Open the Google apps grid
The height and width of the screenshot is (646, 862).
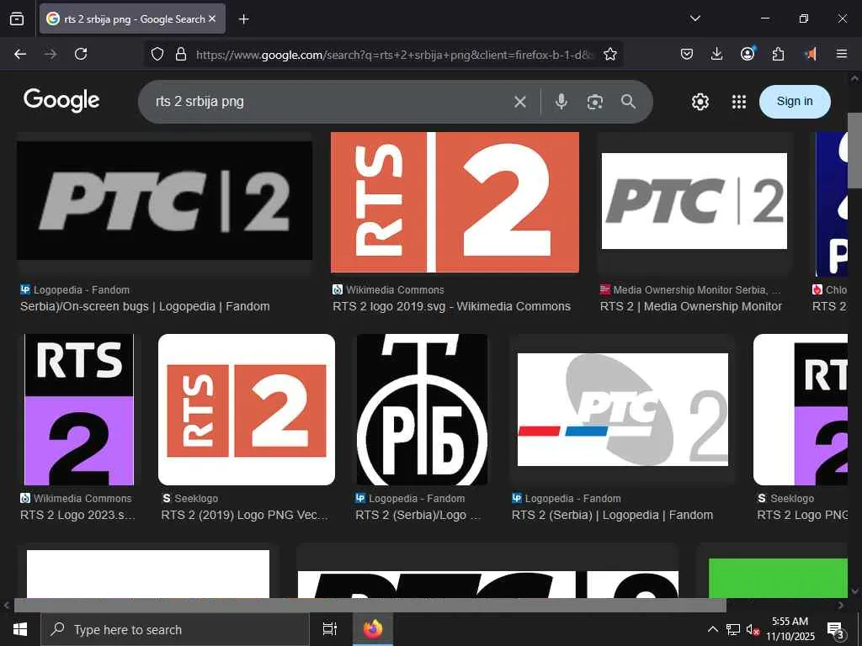pyautogui.click(x=739, y=102)
